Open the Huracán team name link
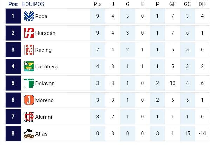 45,33
